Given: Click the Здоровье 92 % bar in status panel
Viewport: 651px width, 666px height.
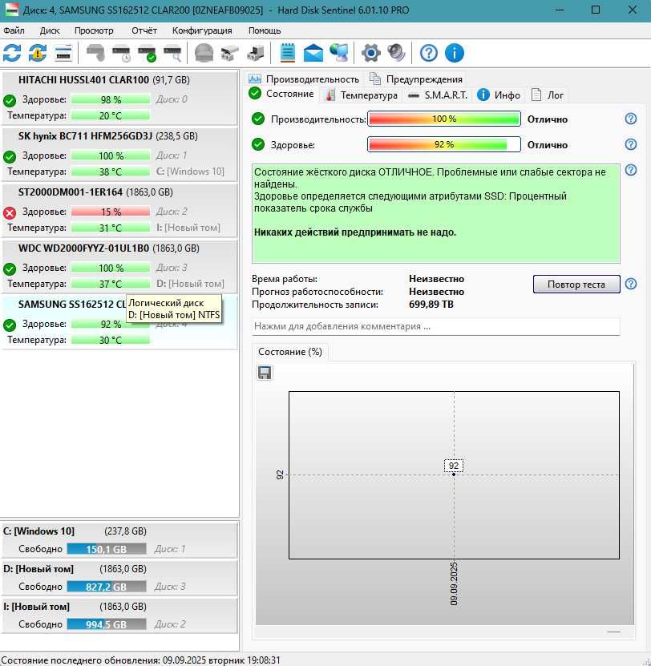Looking at the screenshot, I should click(x=444, y=144).
